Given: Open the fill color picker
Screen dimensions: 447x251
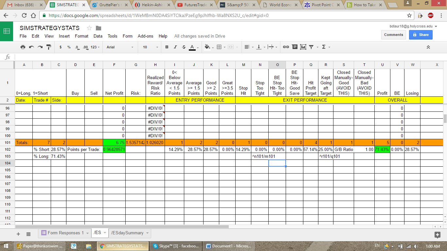Looking at the screenshot, I should click(208, 47).
